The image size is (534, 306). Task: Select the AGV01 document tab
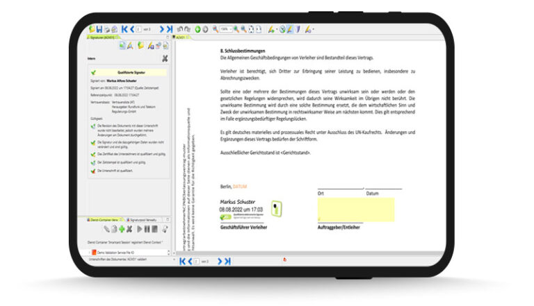(181, 37)
